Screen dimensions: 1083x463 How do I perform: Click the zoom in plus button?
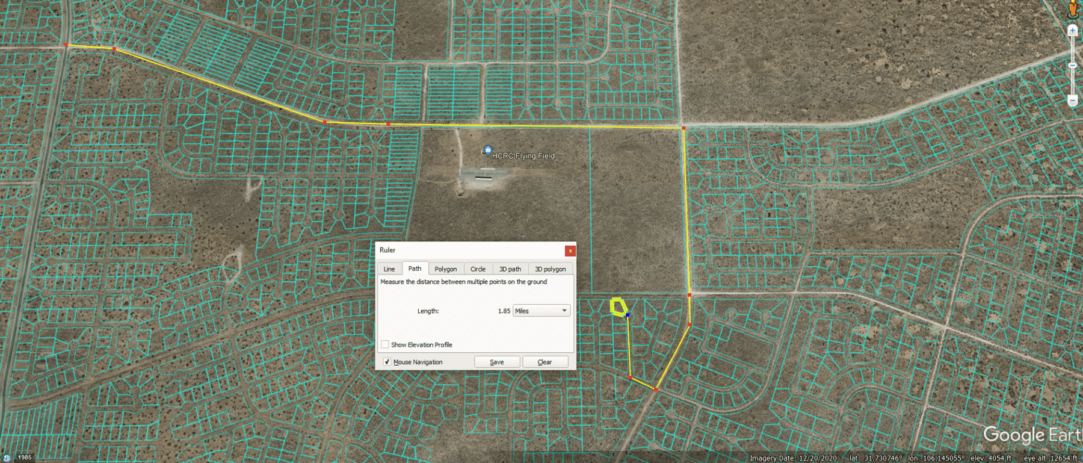[x=1073, y=30]
